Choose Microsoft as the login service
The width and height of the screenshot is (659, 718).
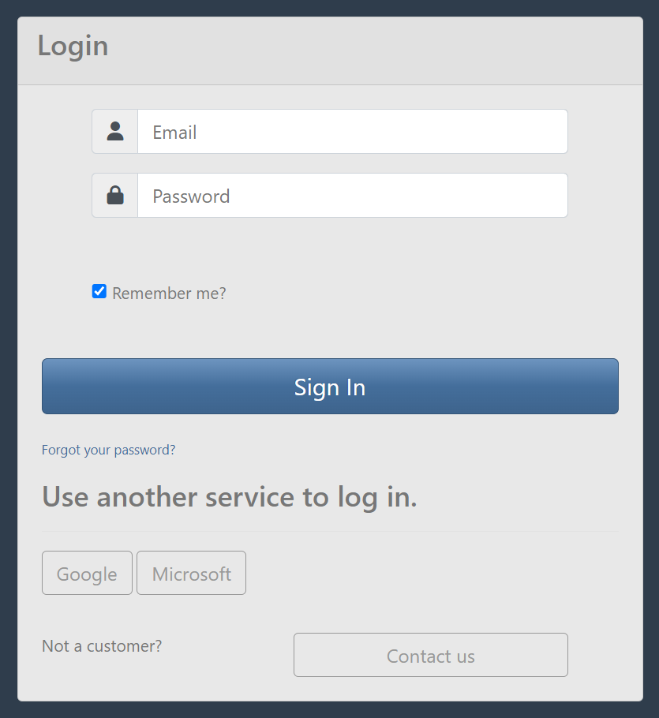pyautogui.click(x=191, y=574)
